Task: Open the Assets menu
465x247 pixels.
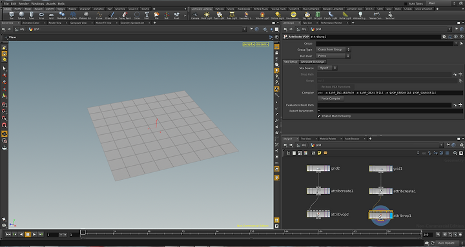Action: coord(51,4)
